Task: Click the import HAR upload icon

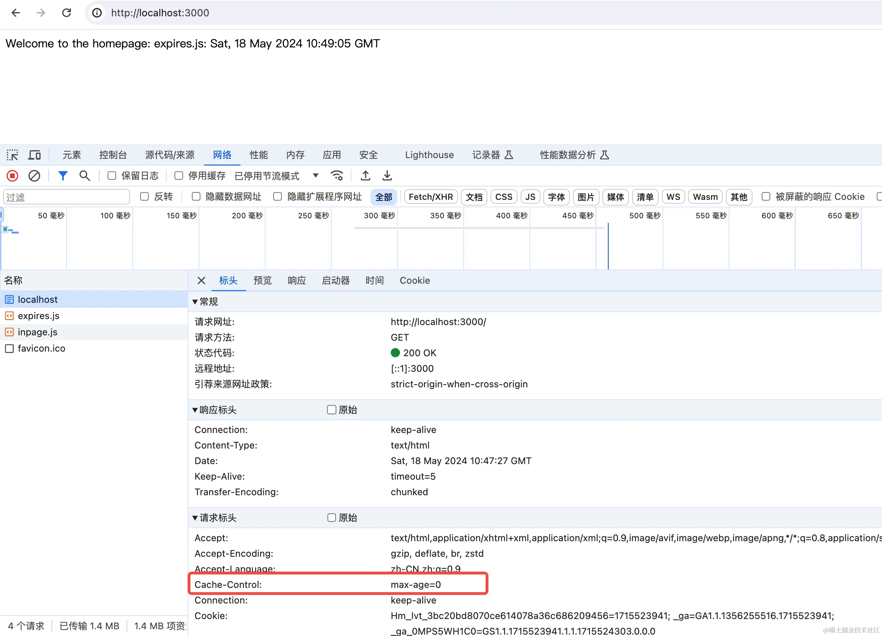Action: 365,176
